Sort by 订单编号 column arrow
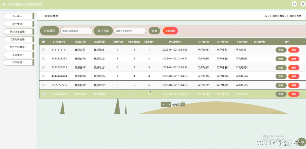 click(x=65, y=42)
